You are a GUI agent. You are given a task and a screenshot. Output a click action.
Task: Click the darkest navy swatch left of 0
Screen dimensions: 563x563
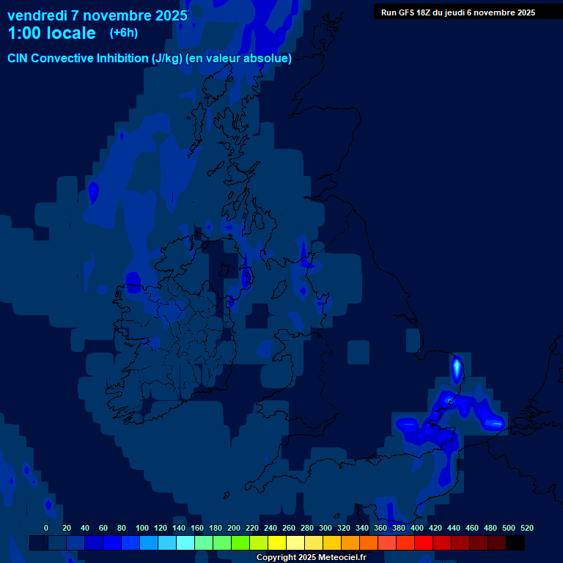point(38,542)
